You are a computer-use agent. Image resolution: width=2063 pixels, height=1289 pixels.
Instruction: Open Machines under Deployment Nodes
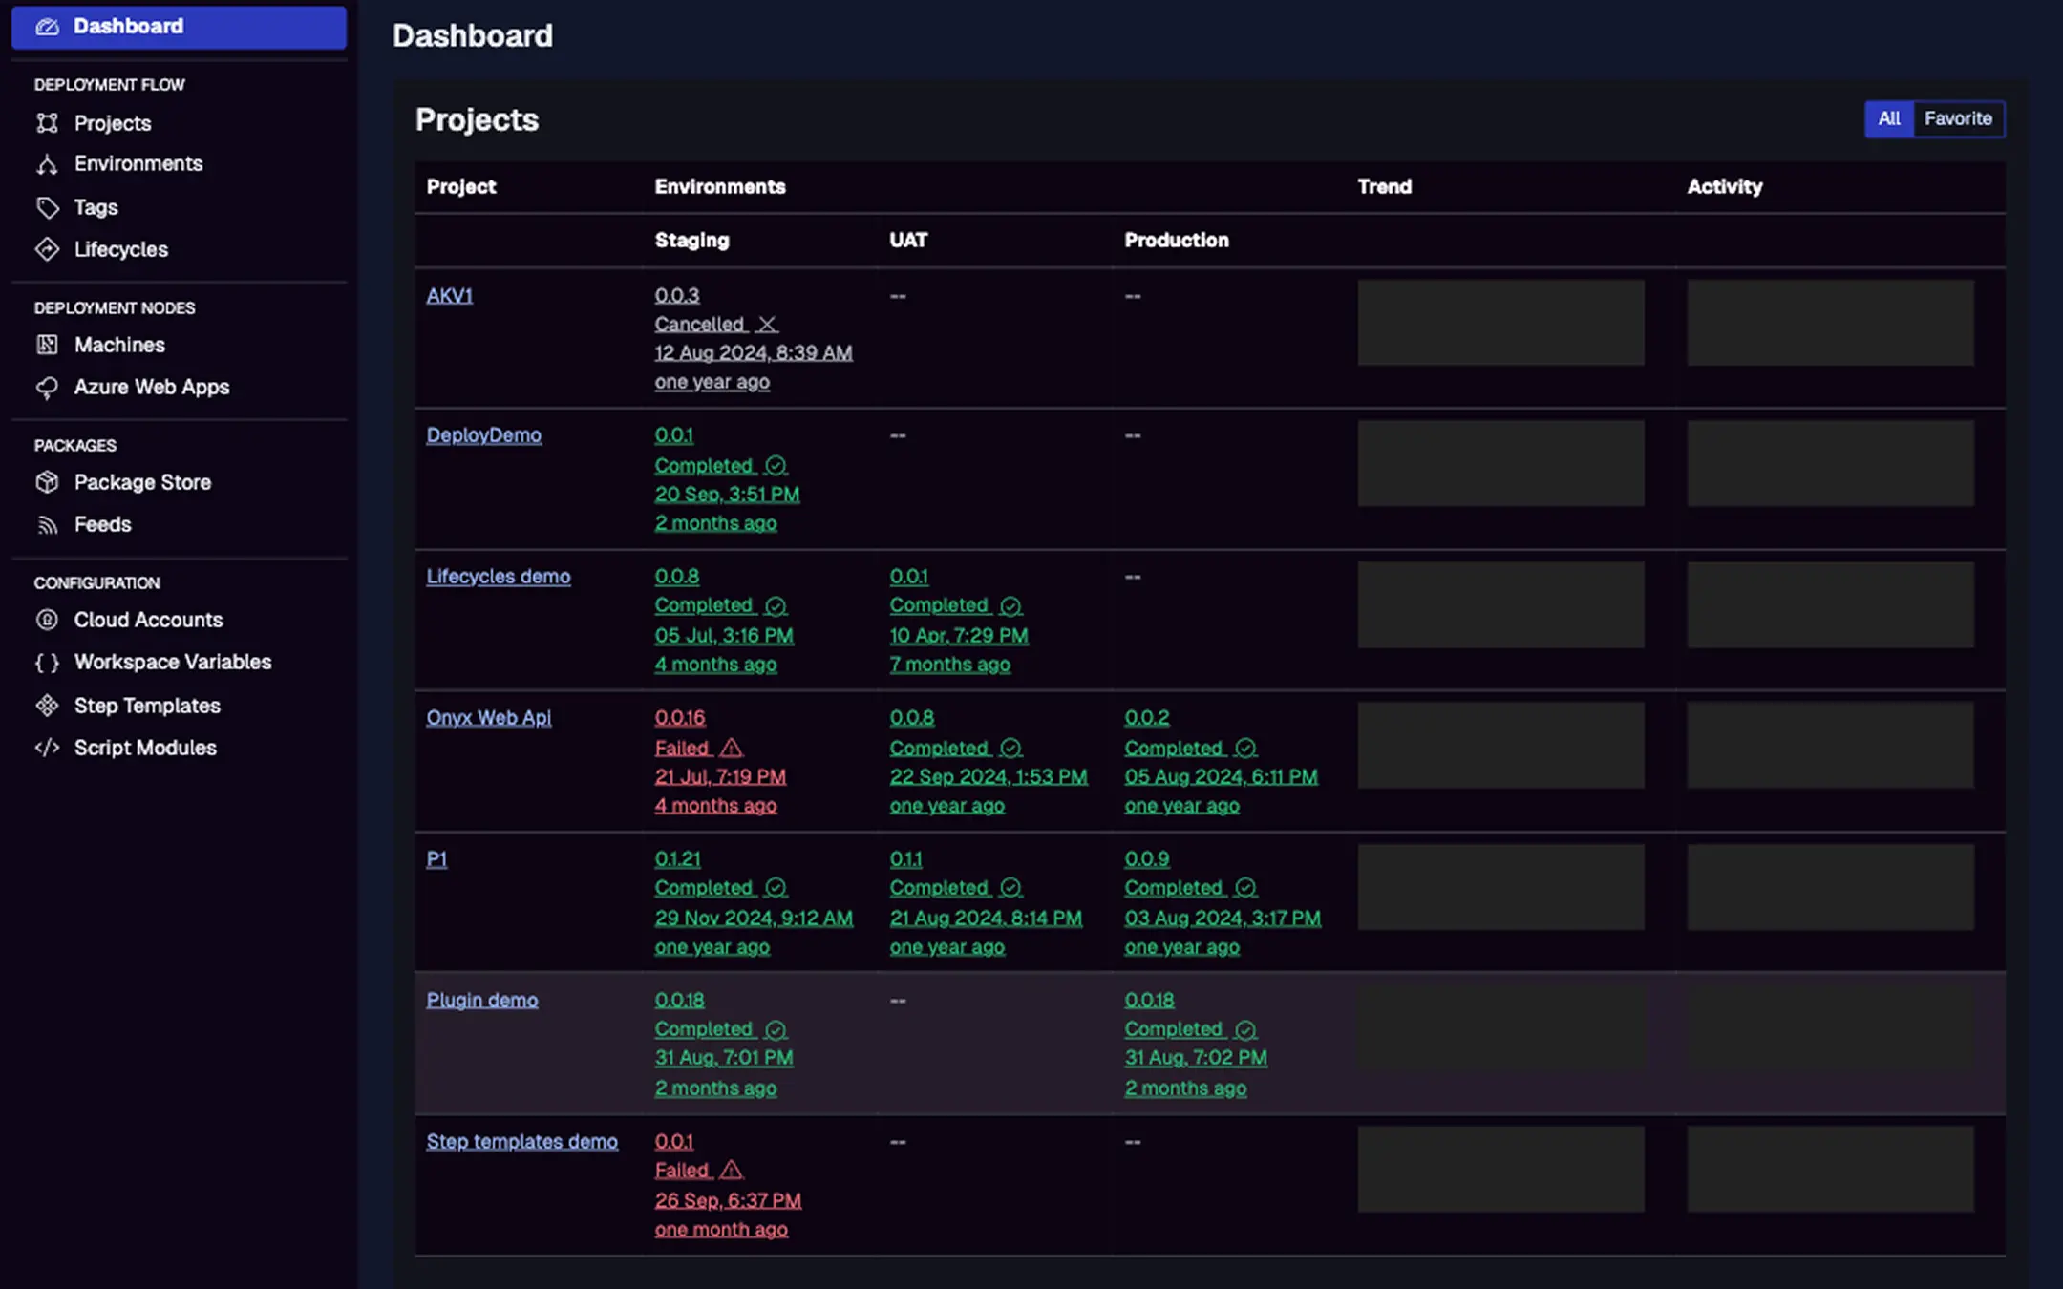[x=47, y=345]
